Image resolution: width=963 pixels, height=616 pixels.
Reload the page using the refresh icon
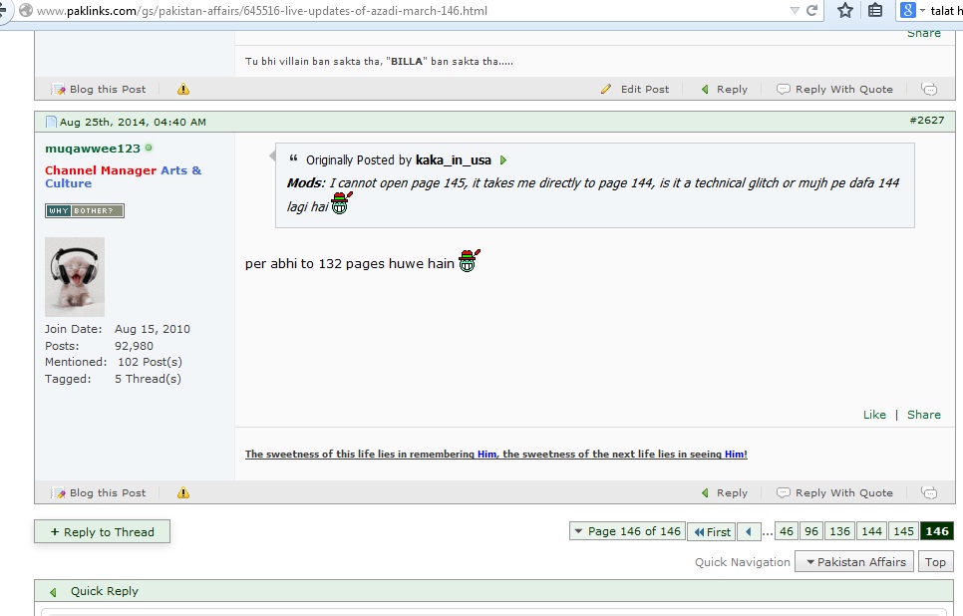click(812, 11)
